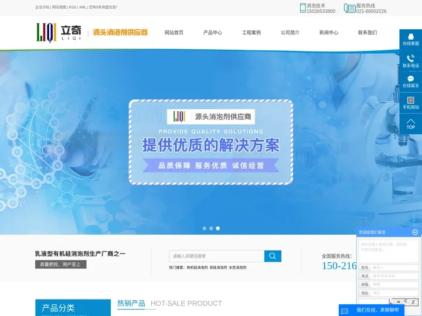Open 工程案例 menu
The image size is (422, 316).
click(251, 33)
